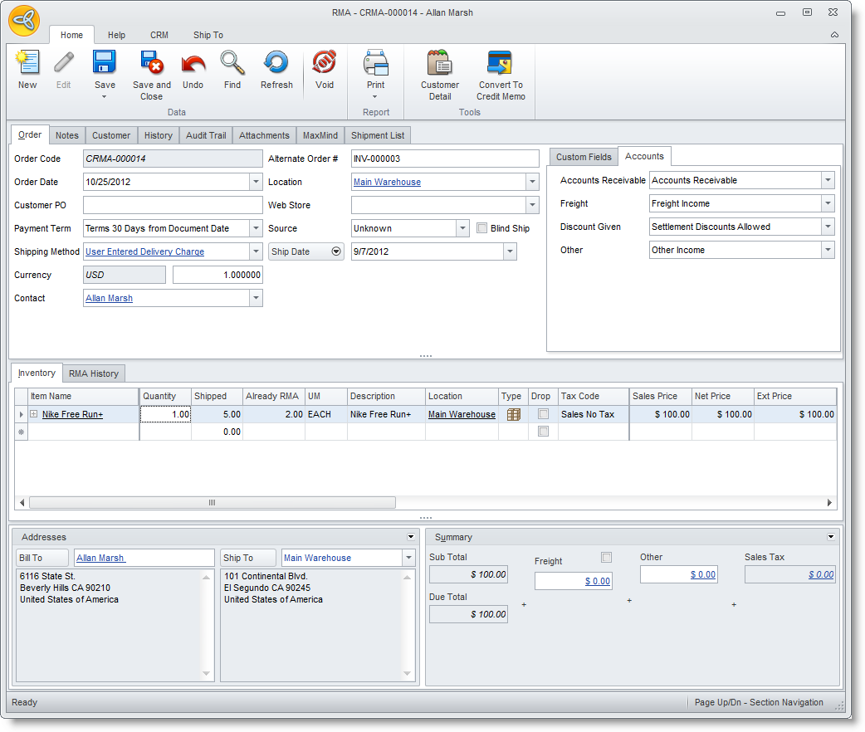Screen dimensions: 865x732
Task: Undo the last change
Action: click(x=193, y=65)
